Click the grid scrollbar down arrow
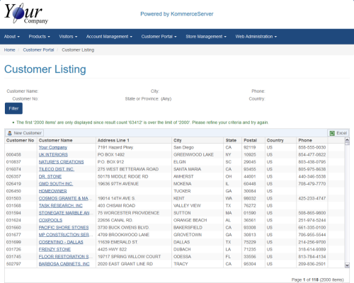This screenshot has height=283, width=354. (347, 265)
